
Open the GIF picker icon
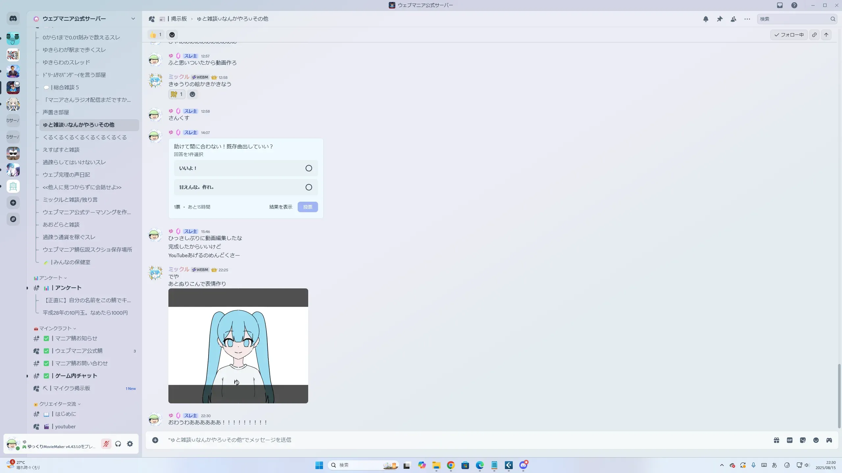coord(790,440)
